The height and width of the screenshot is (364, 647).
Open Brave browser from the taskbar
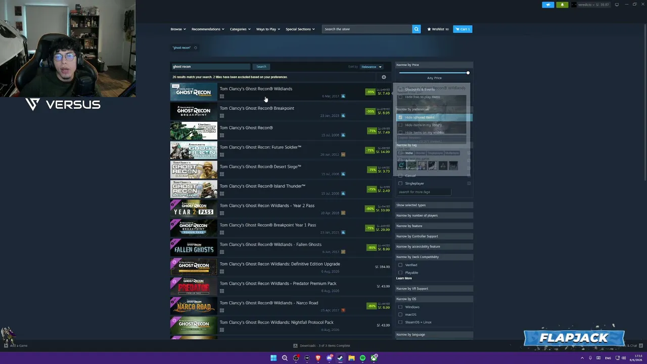pyautogui.click(x=318, y=358)
